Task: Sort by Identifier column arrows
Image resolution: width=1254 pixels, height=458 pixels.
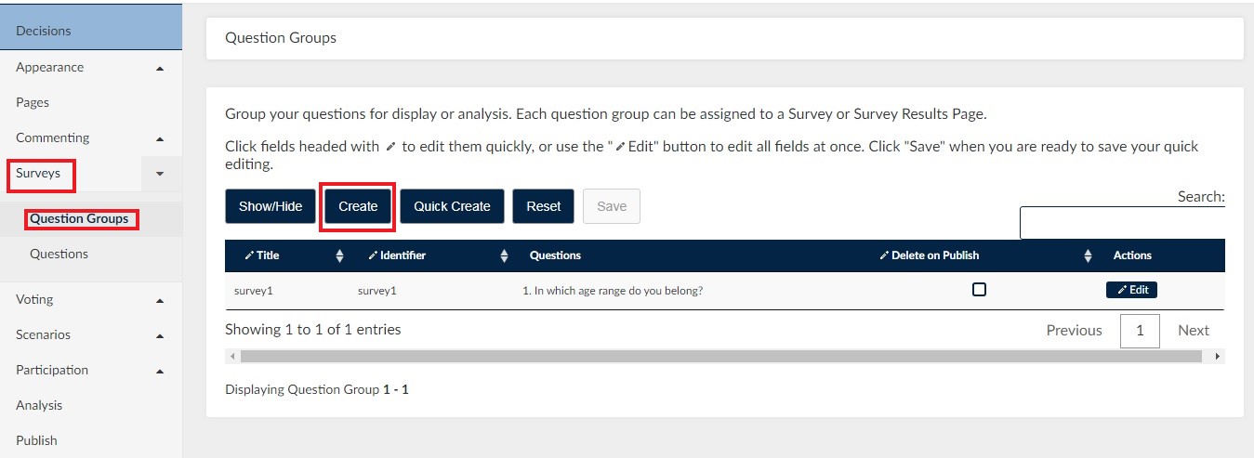Action: [x=505, y=255]
